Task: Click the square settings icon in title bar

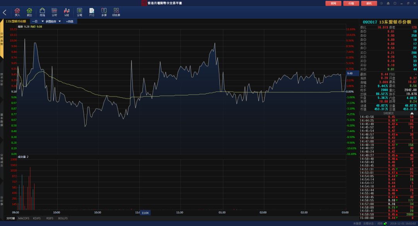Action: [395, 3]
